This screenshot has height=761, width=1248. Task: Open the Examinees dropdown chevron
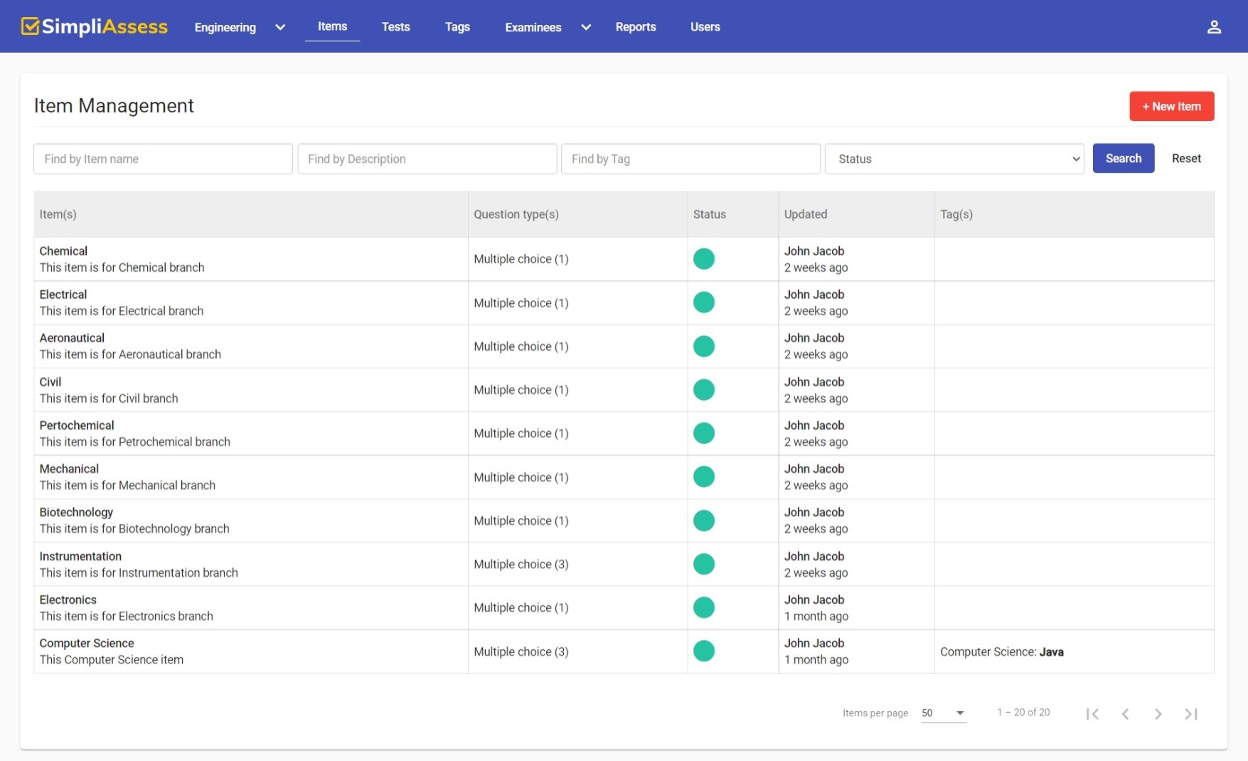585,27
